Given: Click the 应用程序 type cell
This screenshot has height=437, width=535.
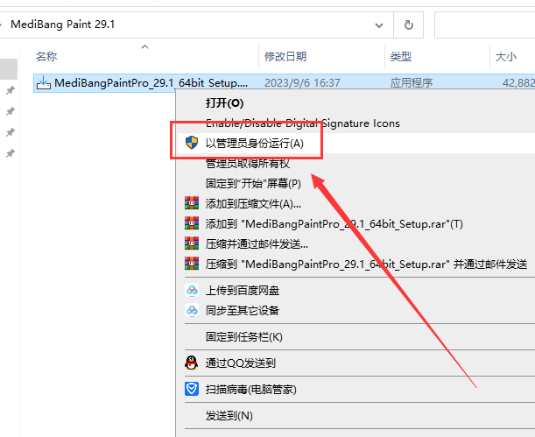Looking at the screenshot, I should tap(412, 83).
